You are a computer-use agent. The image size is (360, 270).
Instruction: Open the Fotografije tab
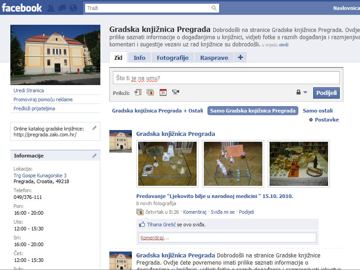coord(173,58)
